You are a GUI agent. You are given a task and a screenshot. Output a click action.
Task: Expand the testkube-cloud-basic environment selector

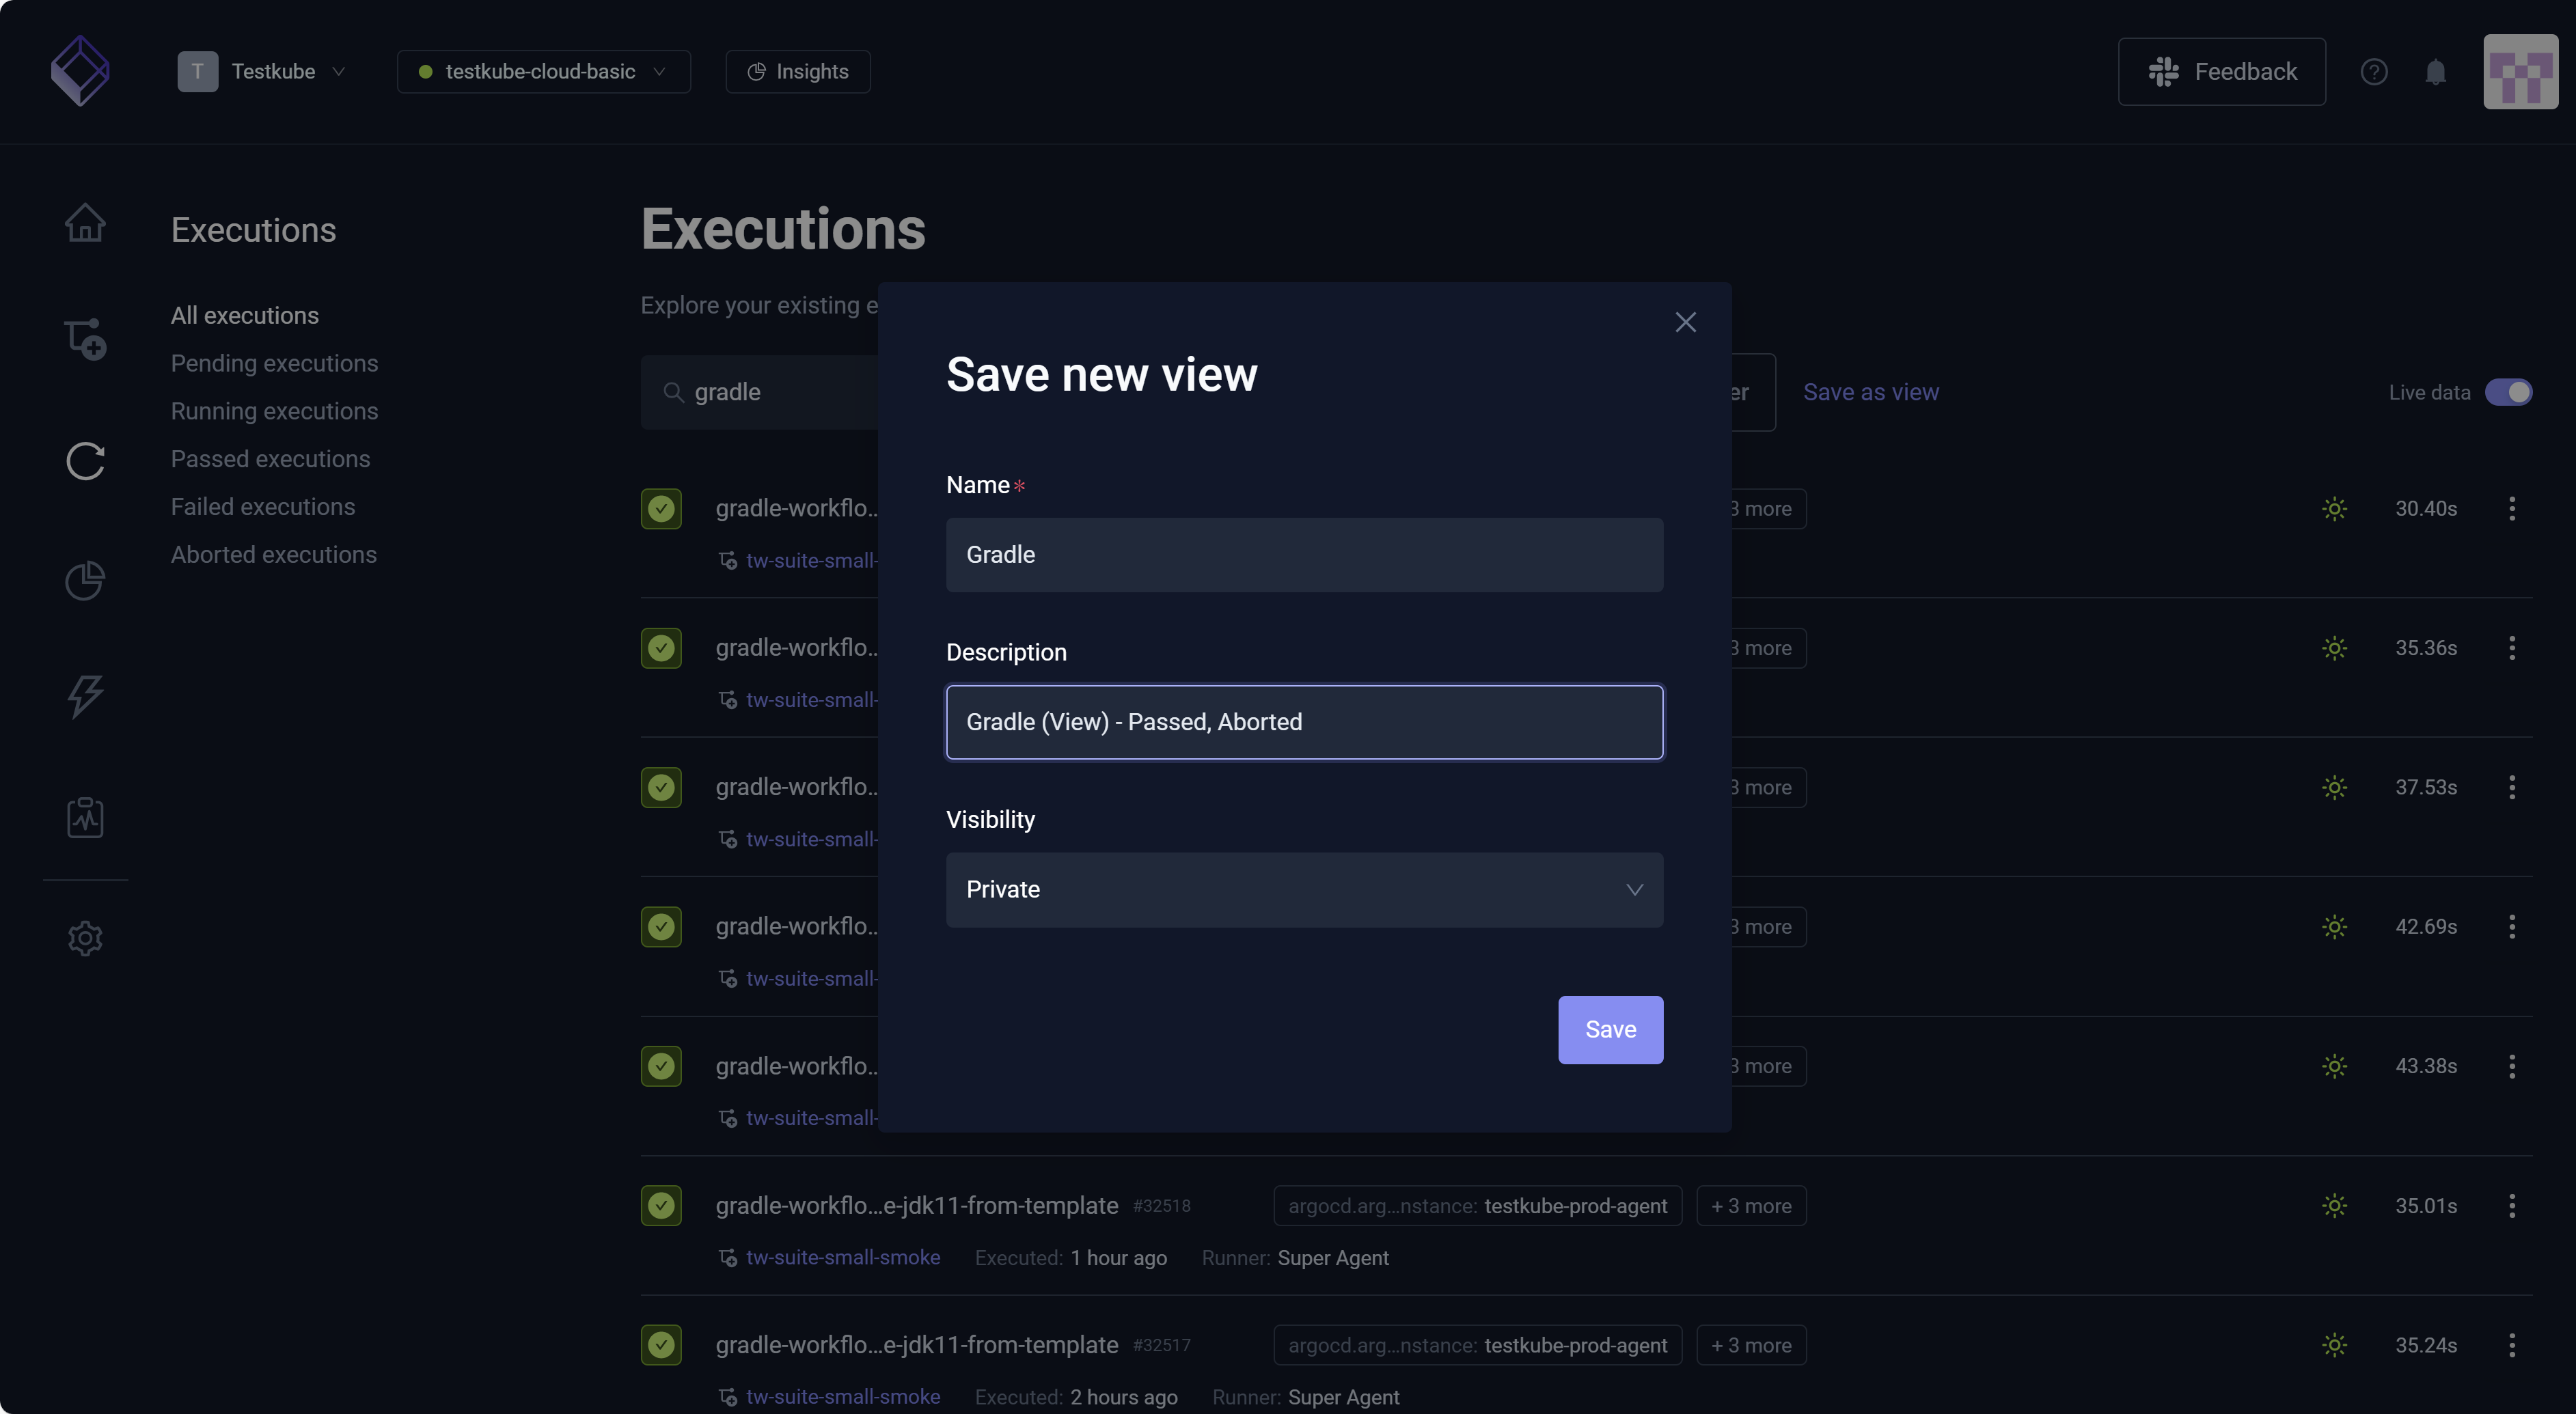543,71
